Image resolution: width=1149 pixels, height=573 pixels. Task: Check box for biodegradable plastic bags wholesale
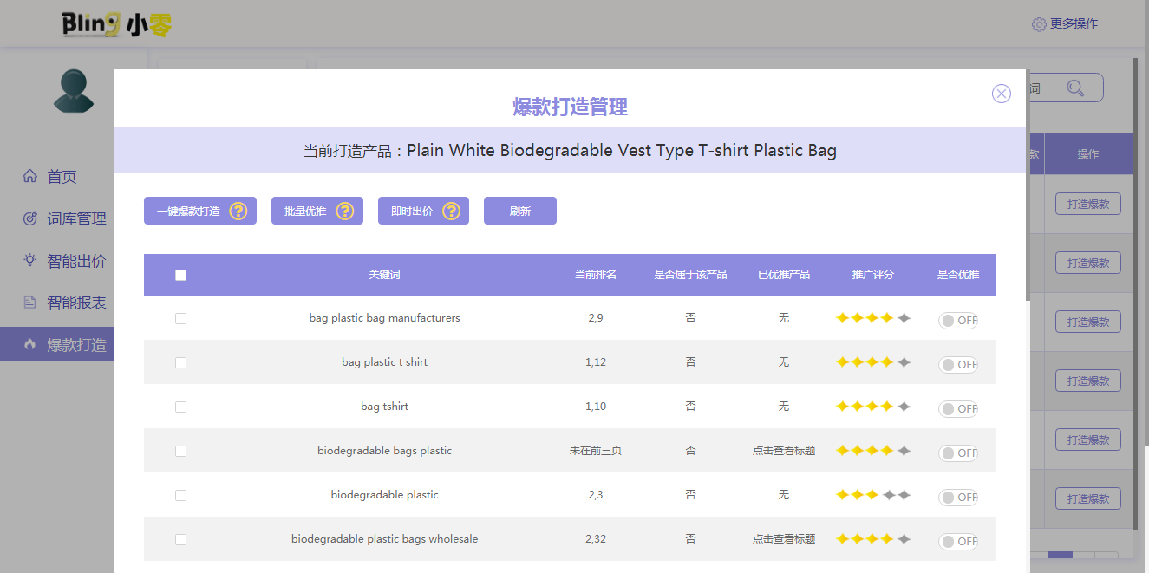[x=180, y=539]
